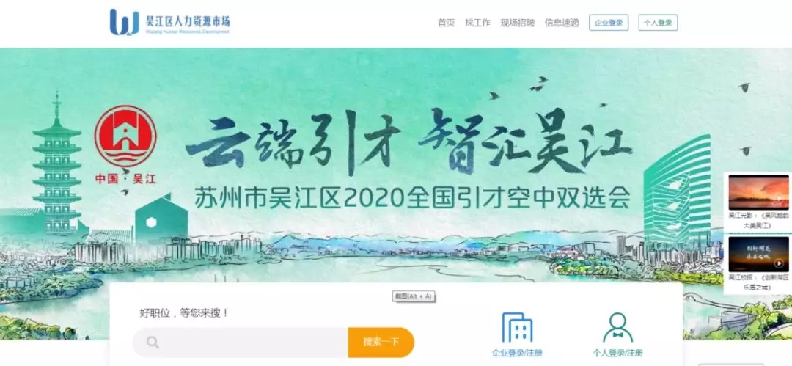Image resolution: width=792 pixels, height=366 pixels.
Task: Go to 找工作 in the navigation
Action: (x=477, y=23)
